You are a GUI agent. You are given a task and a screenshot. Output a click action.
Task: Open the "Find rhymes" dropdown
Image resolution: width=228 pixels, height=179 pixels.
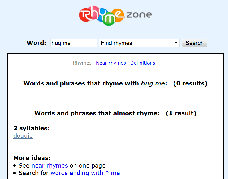pos(139,43)
